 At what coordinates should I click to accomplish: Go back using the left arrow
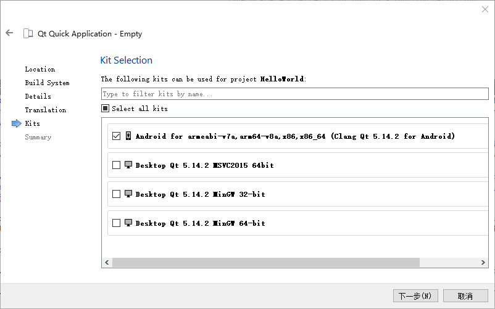point(9,33)
